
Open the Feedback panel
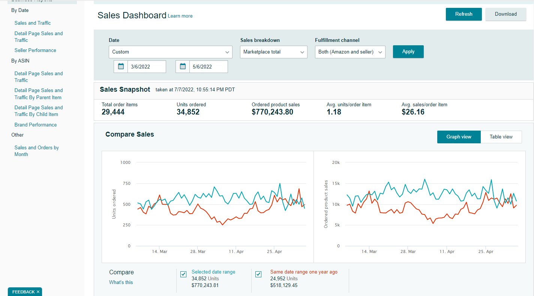23,292
